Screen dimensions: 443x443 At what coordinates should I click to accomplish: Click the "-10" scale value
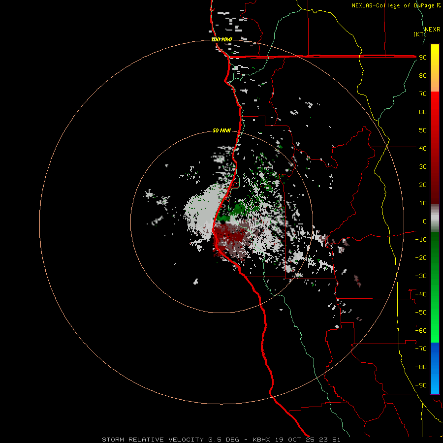[421, 240]
